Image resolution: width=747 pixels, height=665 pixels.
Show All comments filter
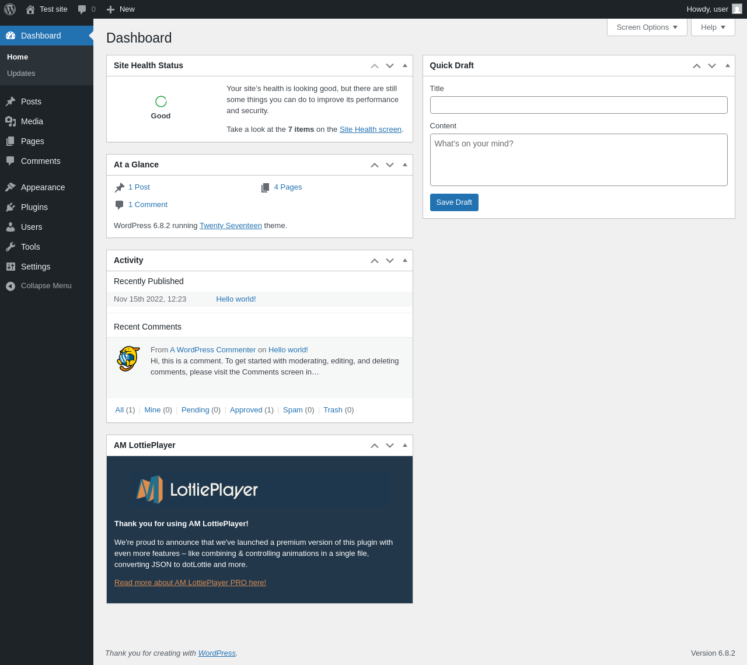coord(120,410)
